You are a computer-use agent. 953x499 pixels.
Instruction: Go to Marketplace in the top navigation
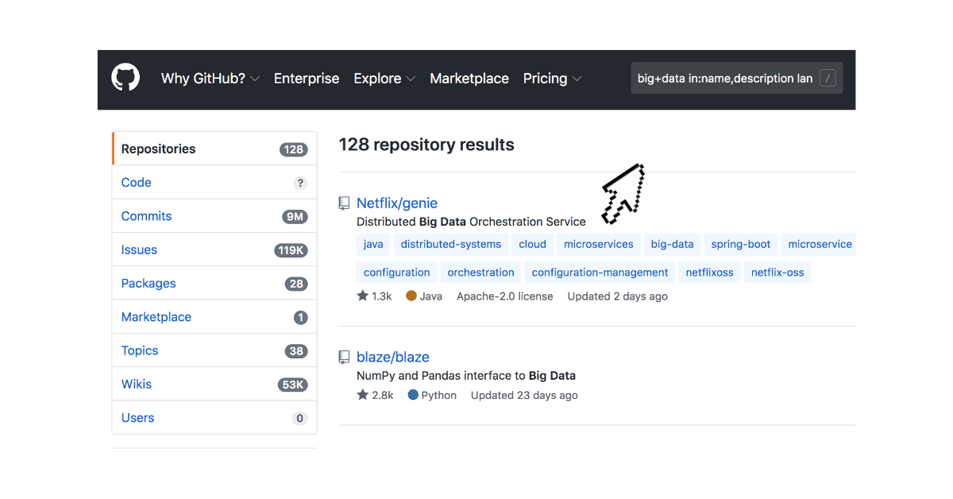(469, 79)
